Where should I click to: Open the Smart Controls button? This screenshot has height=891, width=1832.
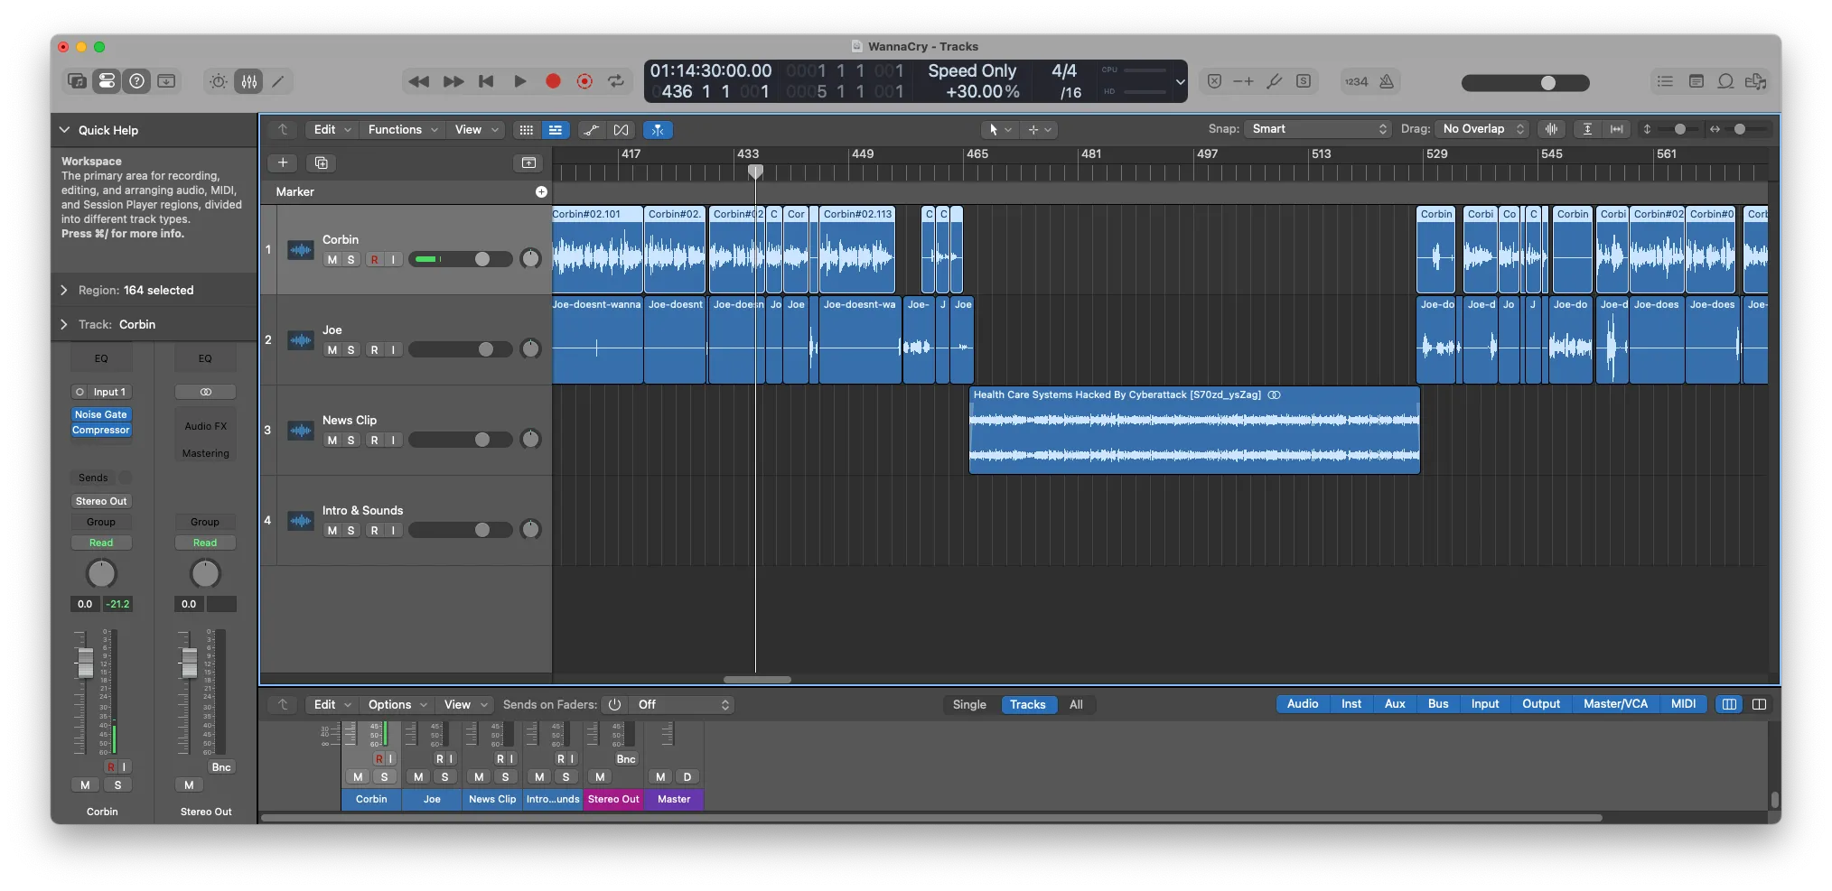tap(219, 81)
